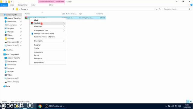Click the search magnifier icon

189,9
